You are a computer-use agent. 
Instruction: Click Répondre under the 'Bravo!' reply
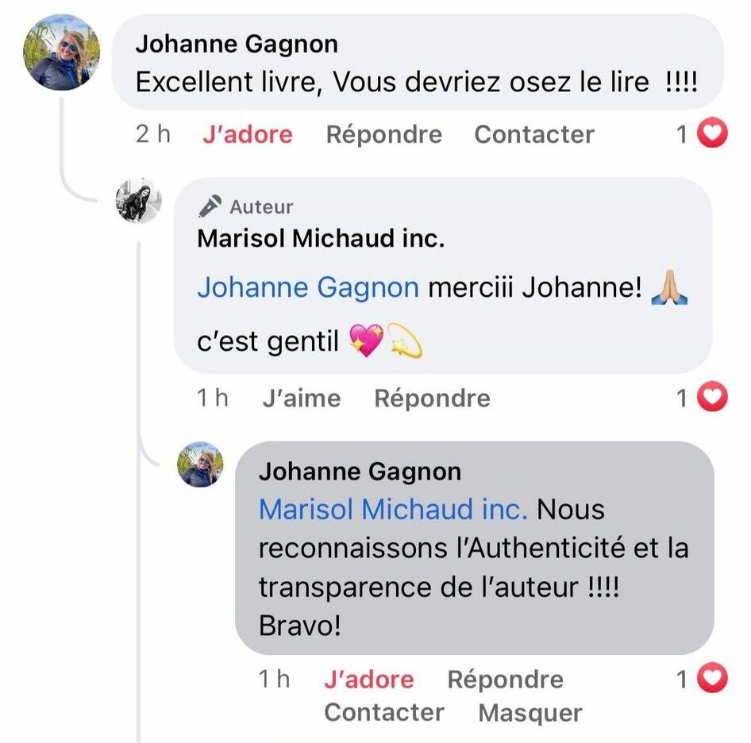(x=505, y=679)
